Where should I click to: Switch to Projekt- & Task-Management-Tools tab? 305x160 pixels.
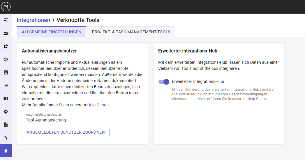tap(131, 32)
